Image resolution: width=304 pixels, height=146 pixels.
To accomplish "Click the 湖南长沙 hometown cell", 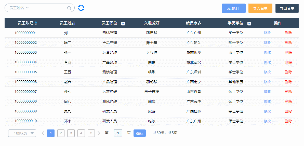I will 194,52.
